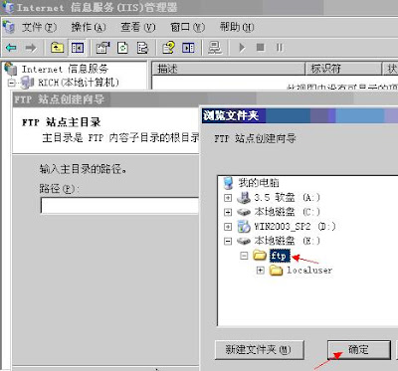The width and height of the screenshot is (398, 371).
Task: Click the Refresh toolbar icon
Action: tap(122, 48)
